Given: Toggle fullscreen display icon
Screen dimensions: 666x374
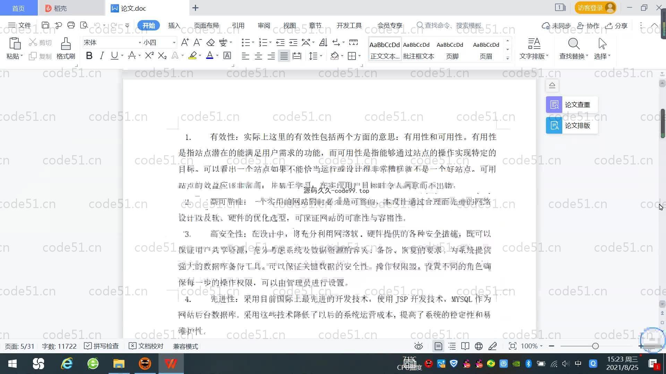Looking at the screenshot, I should [512, 346].
